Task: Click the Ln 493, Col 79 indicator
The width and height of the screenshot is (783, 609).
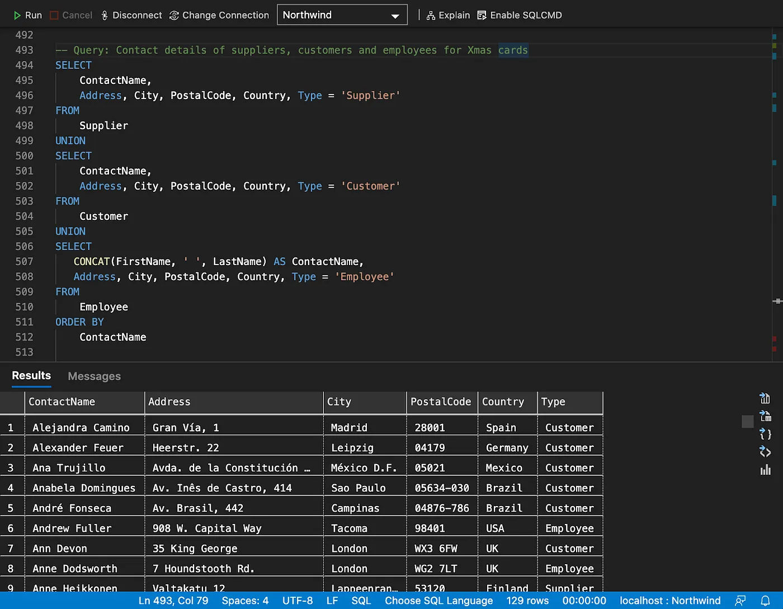Action: tap(173, 601)
